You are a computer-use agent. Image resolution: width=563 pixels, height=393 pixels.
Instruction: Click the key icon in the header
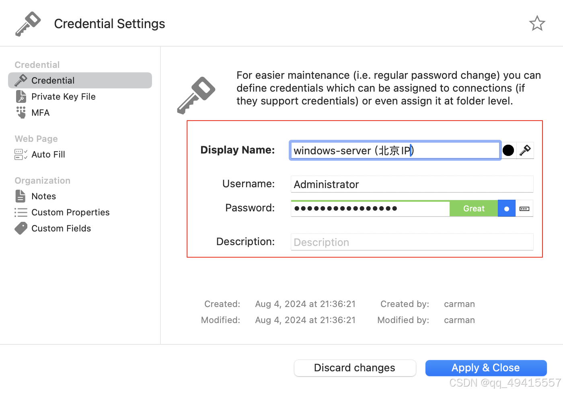(28, 24)
